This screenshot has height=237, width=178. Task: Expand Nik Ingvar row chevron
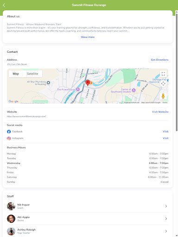tap(166, 206)
